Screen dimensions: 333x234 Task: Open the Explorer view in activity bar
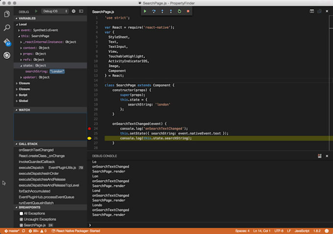click(x=7, y=13)
